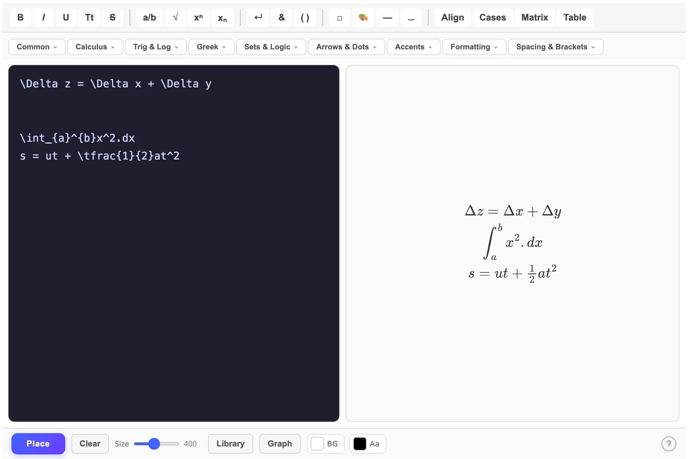This screenshot has height=459, width=697.
Task: Insert a Cases environment
Action: coord(493,17)
